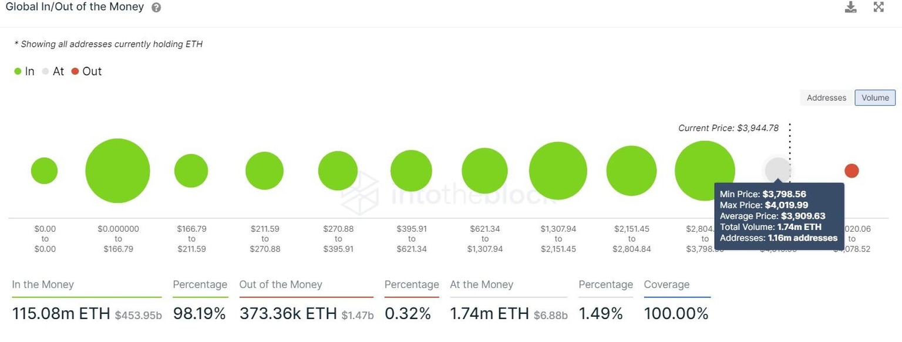The image size is (902, 342).
Task: Open fullscreen view with expand icon
Action: 878,7
